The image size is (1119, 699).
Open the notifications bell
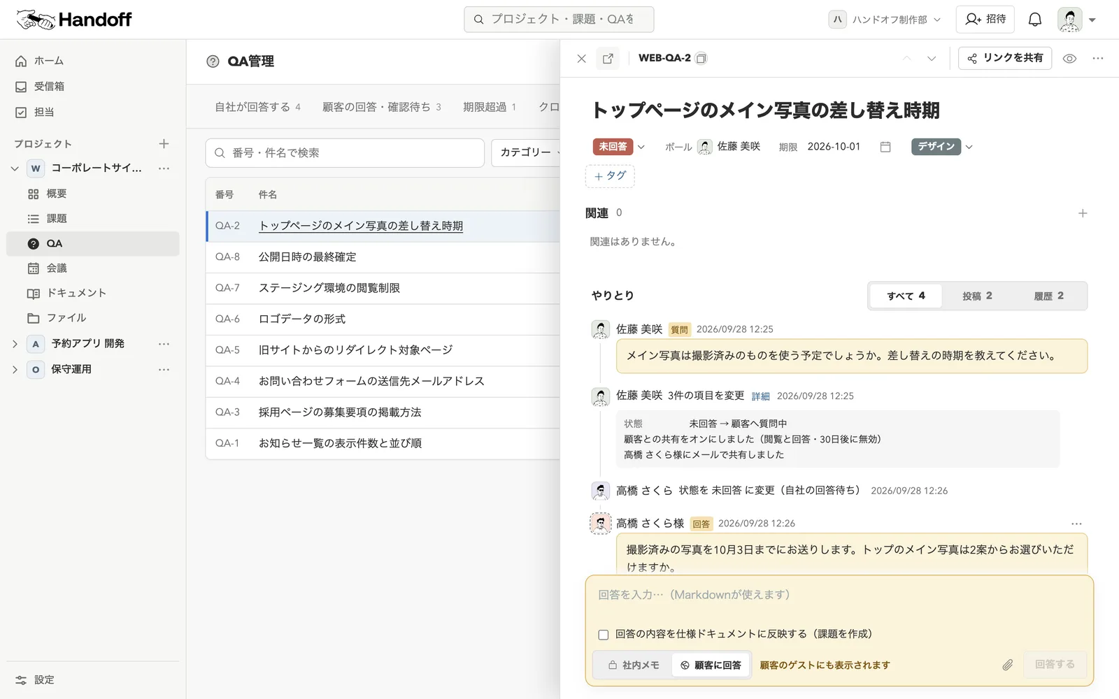(1035, 20)
